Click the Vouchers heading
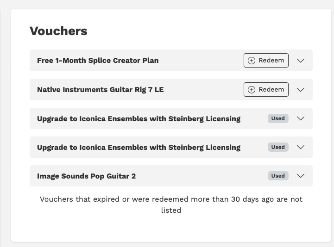This screenshot has width=334, height=247. coord(58,31)
